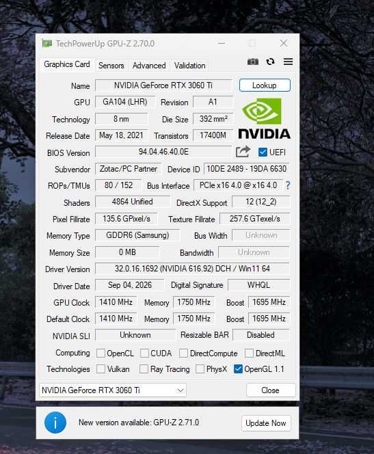
Task: Open the GPU selection dropdown
Action: (113, 390)
